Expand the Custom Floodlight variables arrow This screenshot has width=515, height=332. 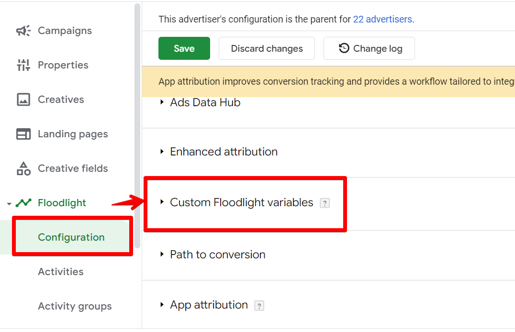pyautogui.click(x=162, y=202)
